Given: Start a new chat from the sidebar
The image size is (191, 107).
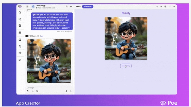Looking at the screenshot, I should click(x=20, y=19).
